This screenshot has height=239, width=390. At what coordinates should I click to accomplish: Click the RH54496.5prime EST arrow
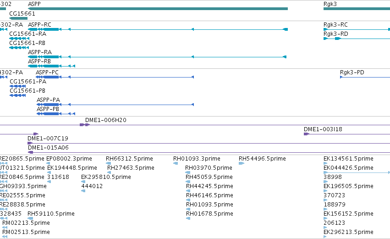(x=241, y=163)
